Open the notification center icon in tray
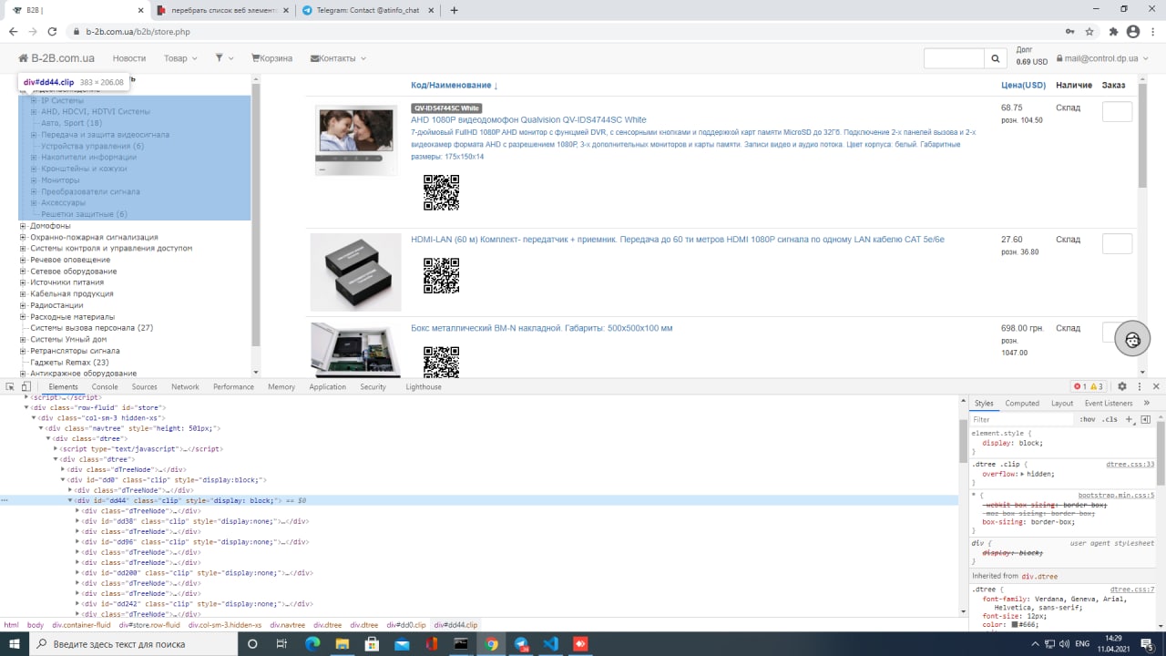The image size is (1166, 656). click(1147, 644)
